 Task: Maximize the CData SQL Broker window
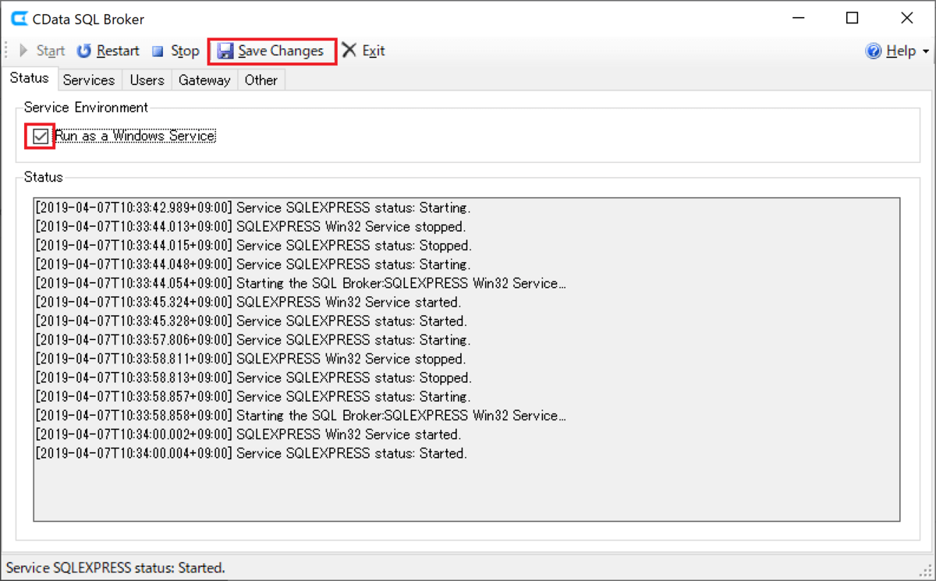click(x=852, y=19)
